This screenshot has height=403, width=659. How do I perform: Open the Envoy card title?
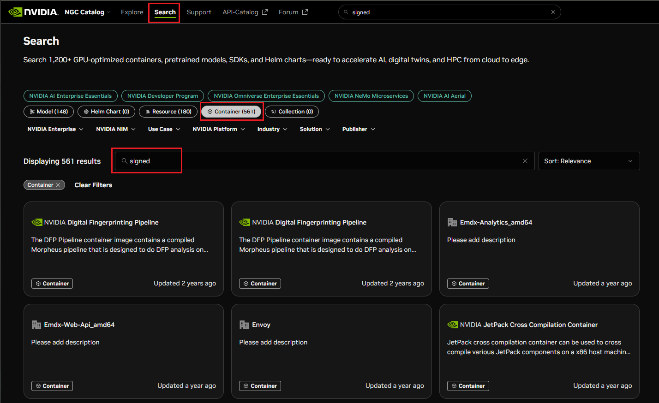coord(261,325)
